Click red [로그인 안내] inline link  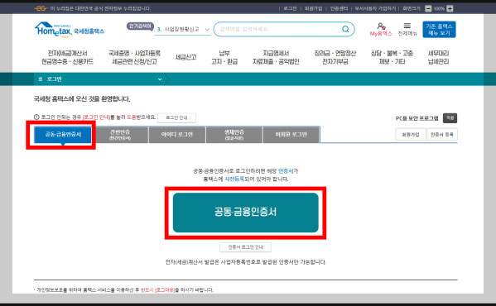point(96,117)
